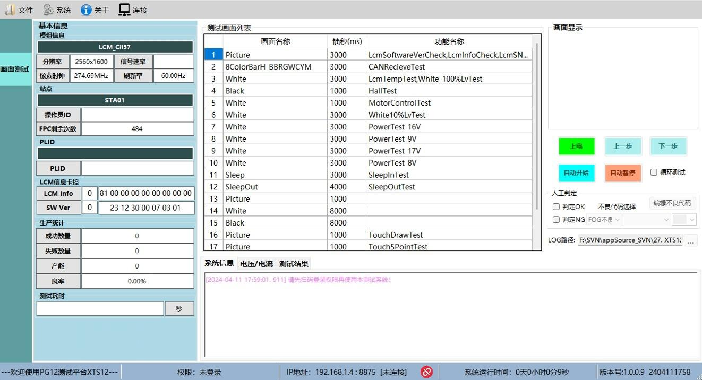Open the 文件 menu with folder icon

tap(19, 10)
